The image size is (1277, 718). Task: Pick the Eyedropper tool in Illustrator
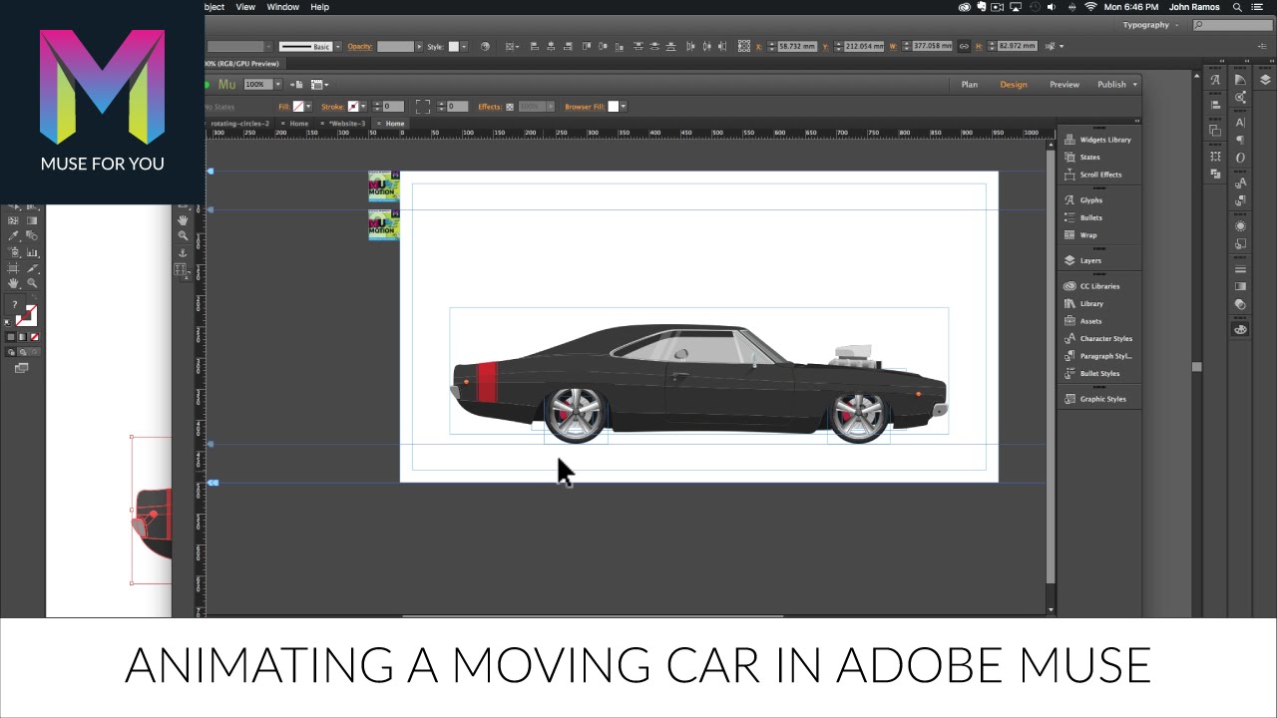click(x=13, y=236)
